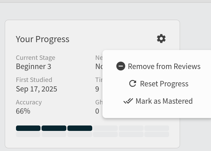The image size is (211, 151).
Task: Click the fifth top-row progress segment
Action: point(131,128)
